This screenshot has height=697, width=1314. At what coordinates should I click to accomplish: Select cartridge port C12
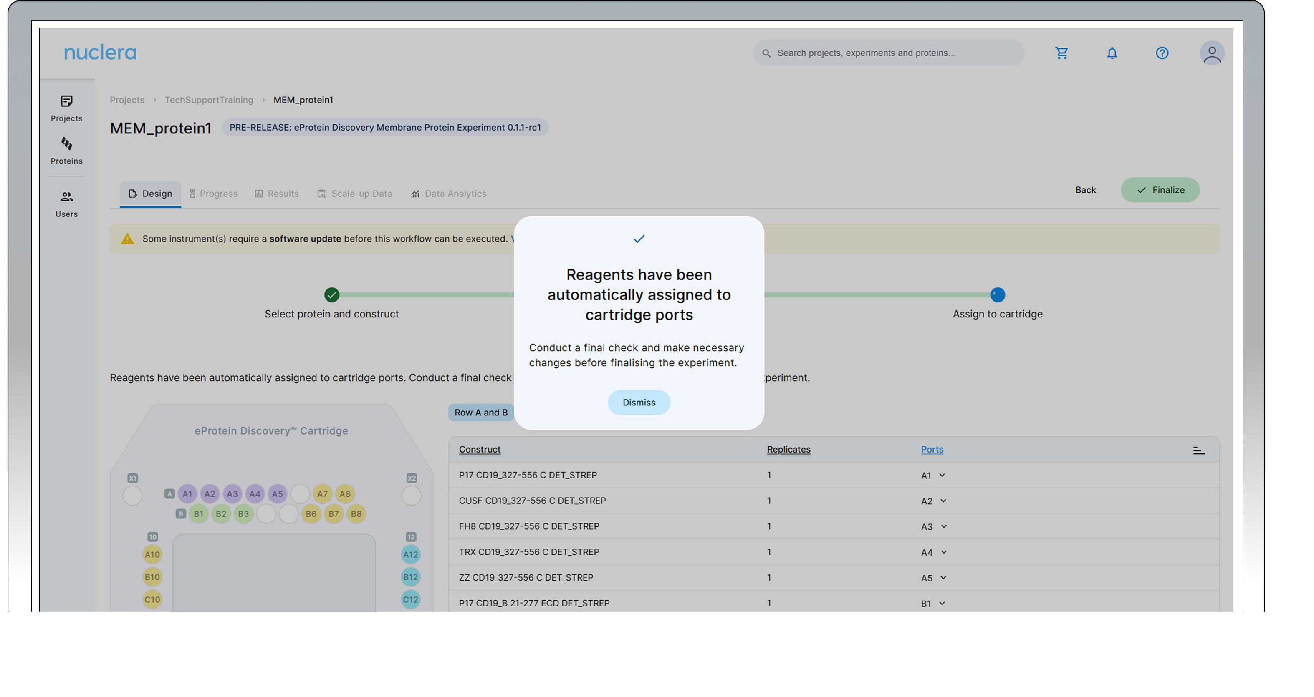[411, 599]
